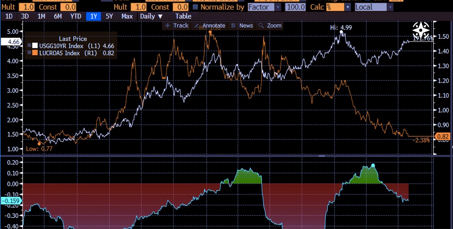Screen dimensions: 453x229
Task: Select the 1M range tab
Action: coord(41,16)
